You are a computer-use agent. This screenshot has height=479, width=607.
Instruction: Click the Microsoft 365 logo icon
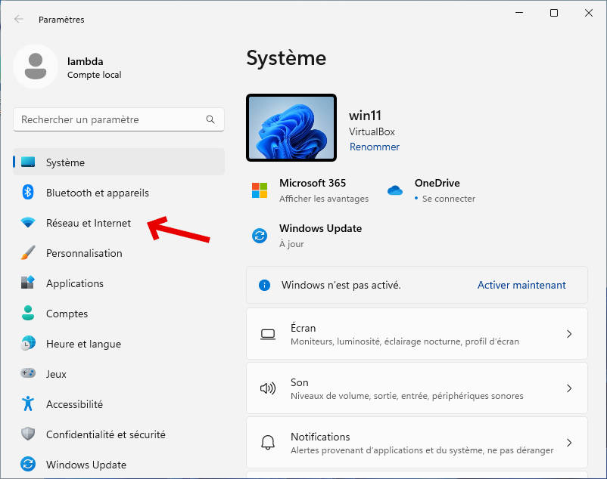(260, 190)
